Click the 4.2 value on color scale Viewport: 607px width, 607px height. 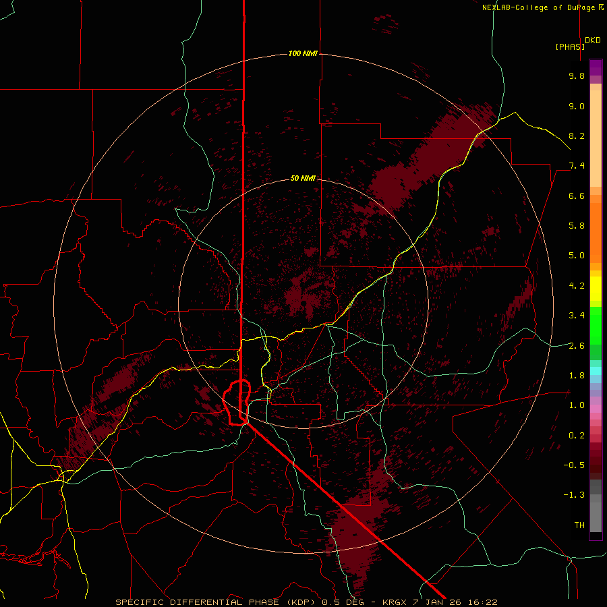tap(577, 286)
